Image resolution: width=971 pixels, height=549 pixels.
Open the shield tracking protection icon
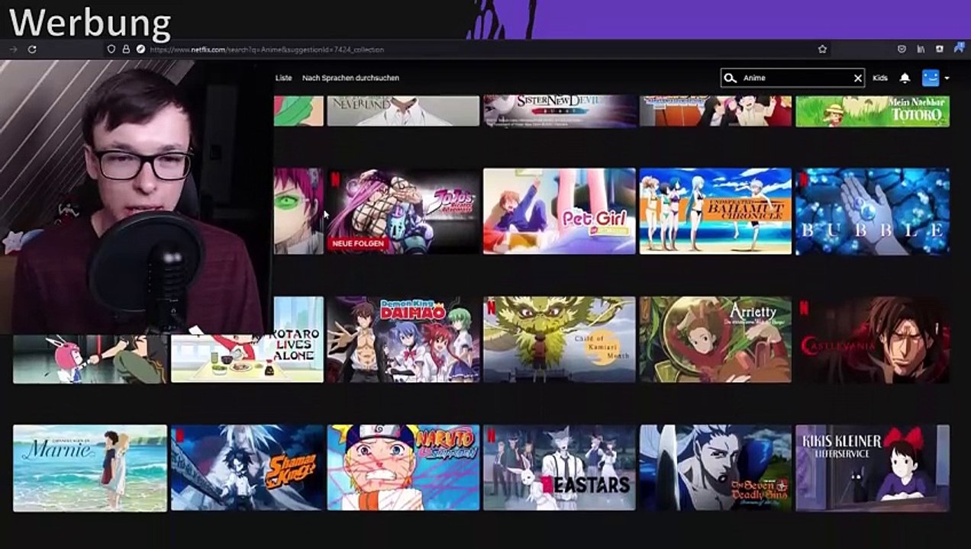(111, 50)
